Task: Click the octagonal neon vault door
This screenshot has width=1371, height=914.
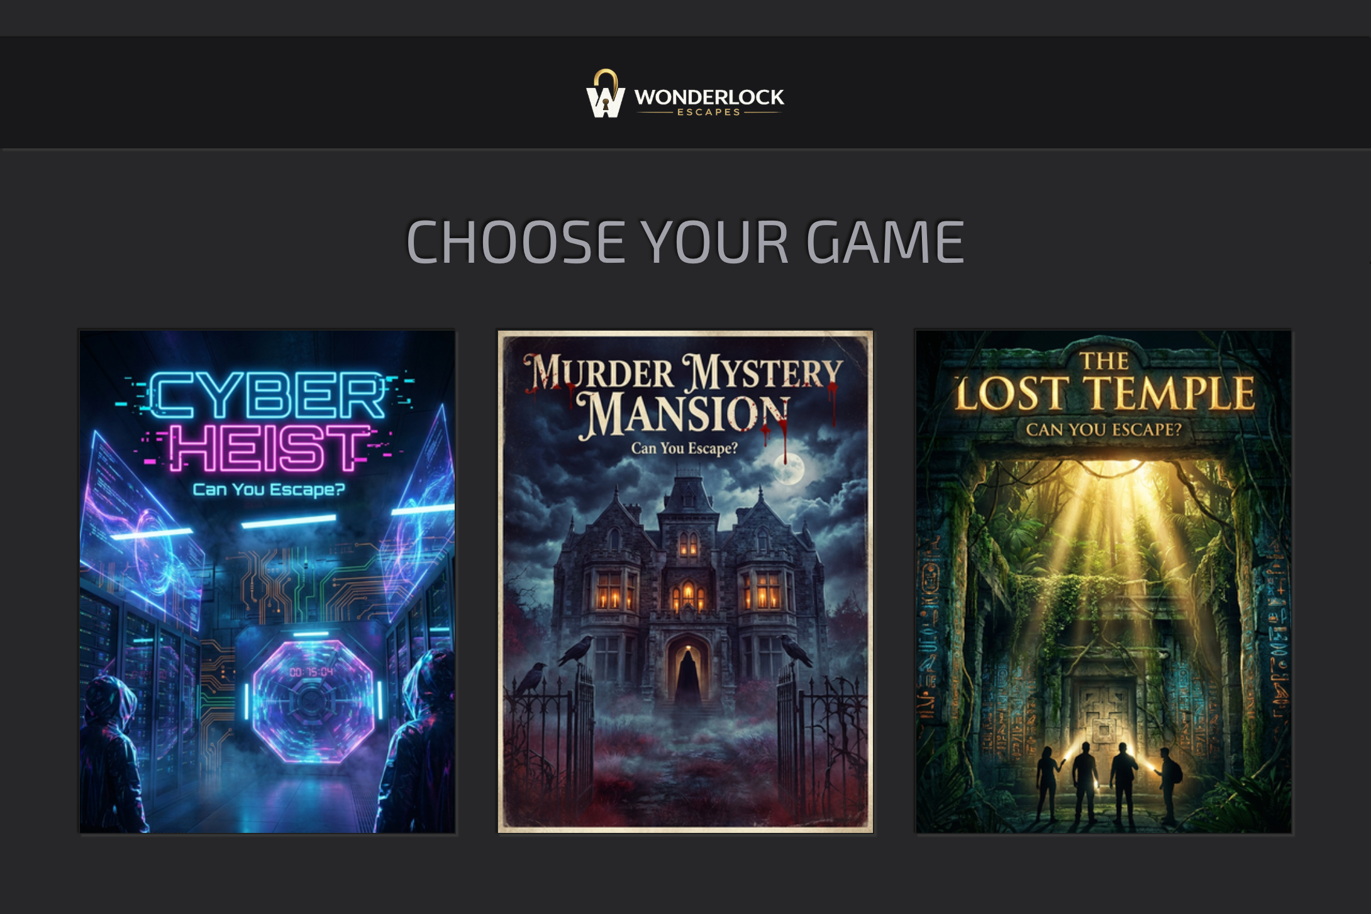Action: pos(313,700)
